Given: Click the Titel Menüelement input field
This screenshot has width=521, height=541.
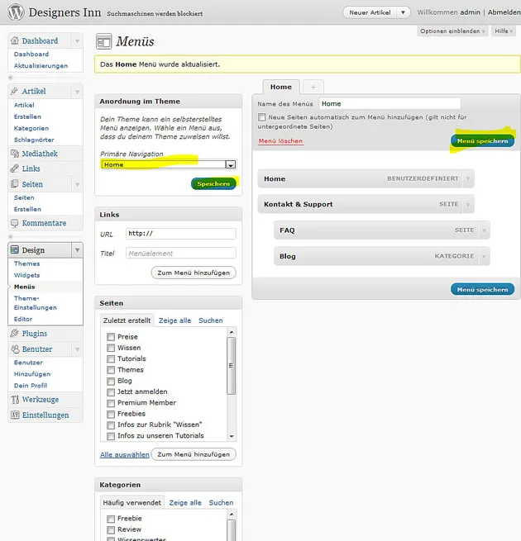Looking at the screenshot, I should (x=181, y=254).
